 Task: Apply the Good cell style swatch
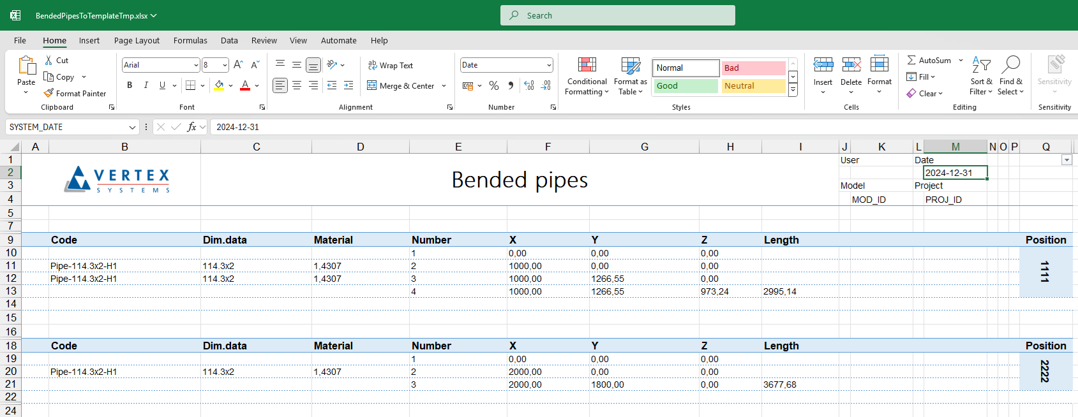(685, 85)
